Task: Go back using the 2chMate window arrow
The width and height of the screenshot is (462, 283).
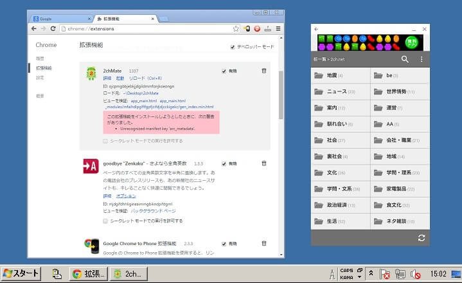Action: click(x=316, y=29)
